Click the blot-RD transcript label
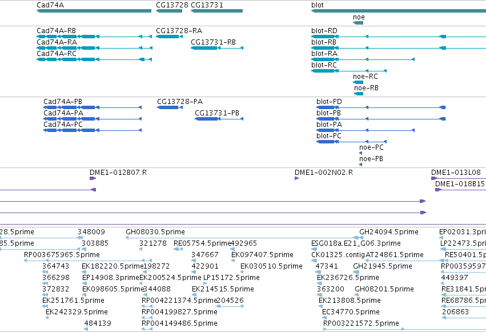Screen dimensions: 486x332 pos(324,31)
